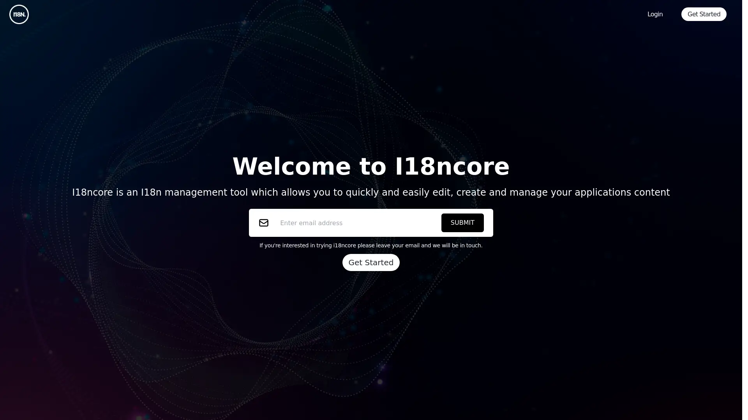Click the Welcome to I18ncore heading
Viewport: 748px width, 420px height.
371,166
